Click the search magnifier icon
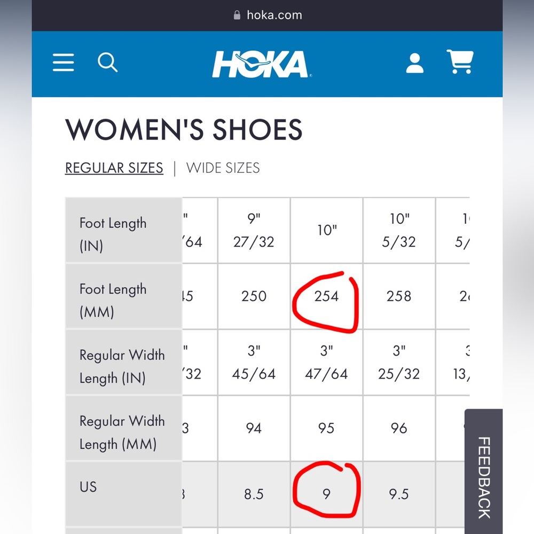Viewport: 534px width, 534px height. (x=107, y=63)
